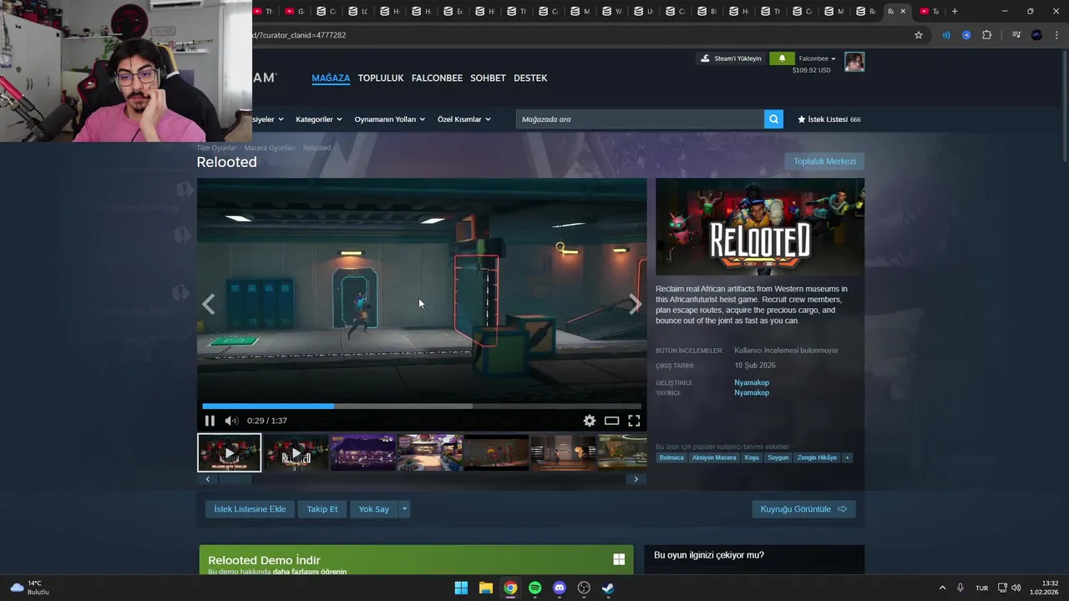Open Steam app from the taskbar
The width and height of the screenshot is (1069, 601).
[x=609, y=588]
